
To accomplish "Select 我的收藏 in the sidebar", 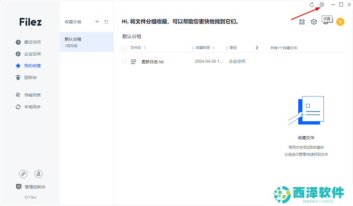I will (x=32, y=66).
